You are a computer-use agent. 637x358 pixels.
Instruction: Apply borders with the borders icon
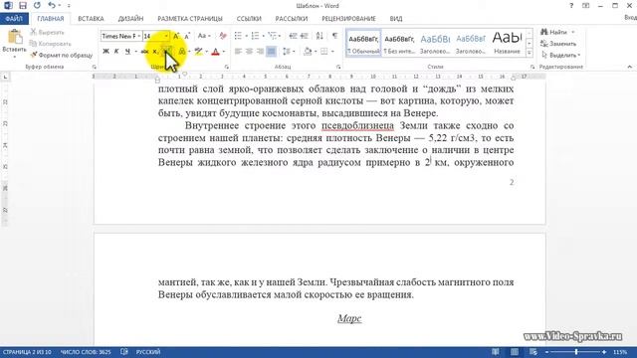[323, 52]
